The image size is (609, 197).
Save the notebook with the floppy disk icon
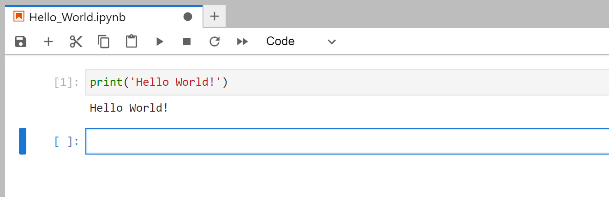tap(21, 42)
